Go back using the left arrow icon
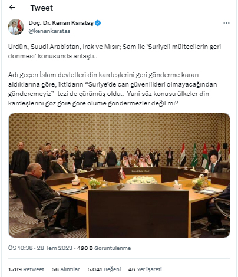Image resolution: width=238 pixels, height=277 pixels. [x=12, y=8]
